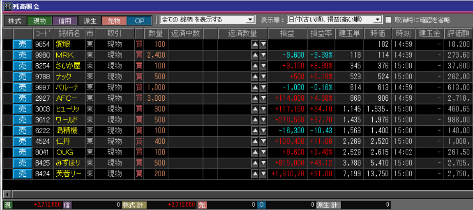Screen dimensions: 473x210
Task: Select the さいか屋 stock name cell
Action: pyautogui.click(x=69, y=66)
